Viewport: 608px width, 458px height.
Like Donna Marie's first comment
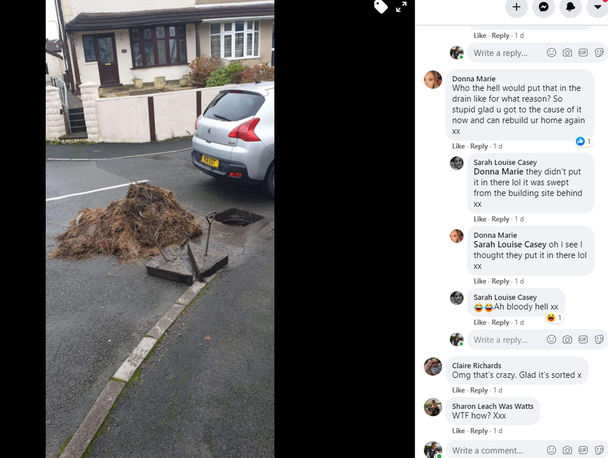click(x=458, y=146)
